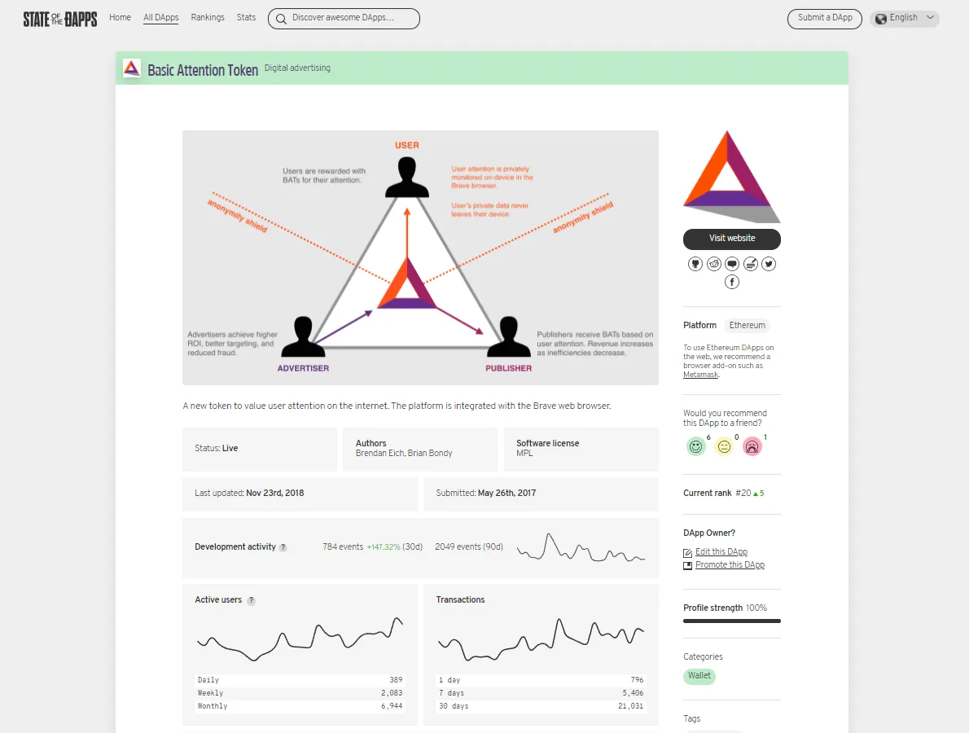Click Development activity help question mark
Viewport: 969px width, 733px height.
(x=283, y=547)
